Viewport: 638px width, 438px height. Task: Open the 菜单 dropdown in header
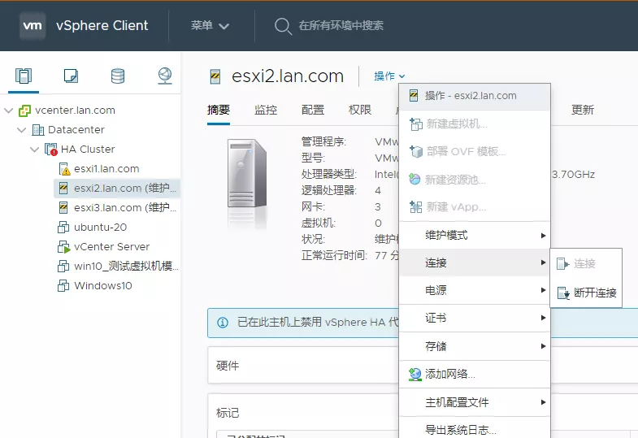click(x=210, y=26)
